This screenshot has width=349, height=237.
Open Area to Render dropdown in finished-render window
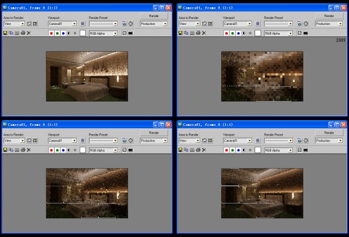(14, 24)
